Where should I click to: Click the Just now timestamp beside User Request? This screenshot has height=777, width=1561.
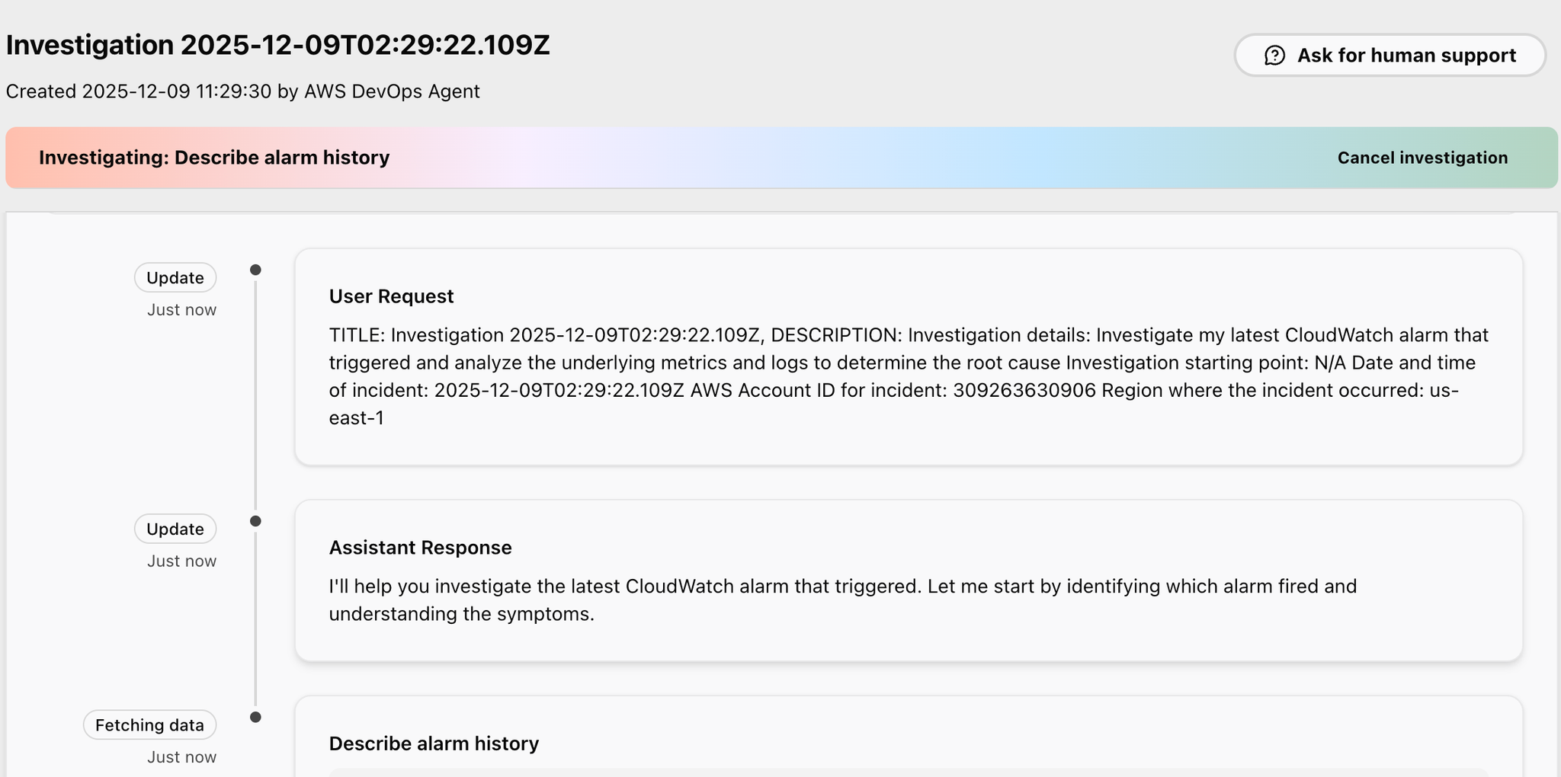181,310
